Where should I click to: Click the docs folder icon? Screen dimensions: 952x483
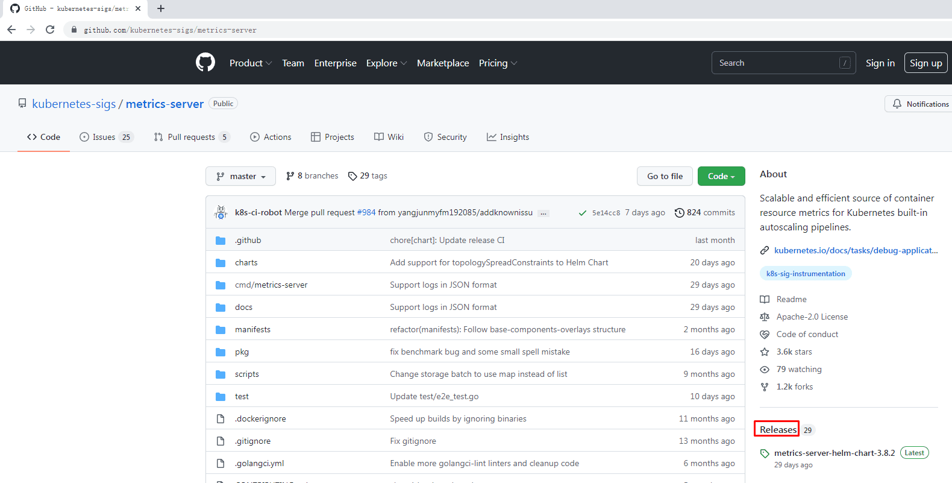tap(221, 307)
